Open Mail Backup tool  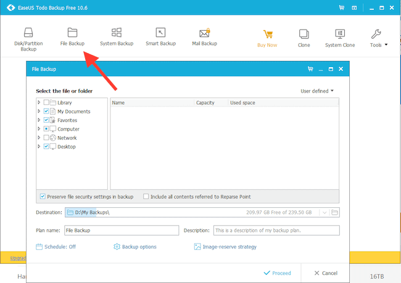pyautogui.click(x=204, y=36)
